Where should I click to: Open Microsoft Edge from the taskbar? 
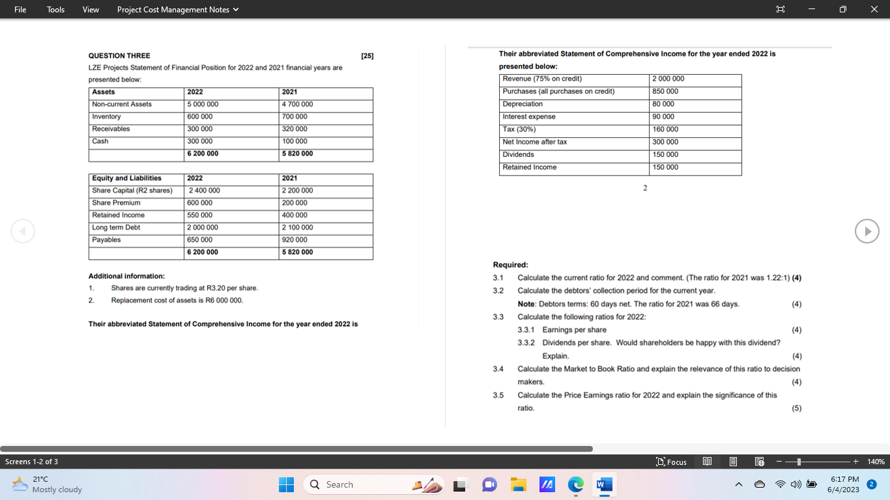[575, 484]
